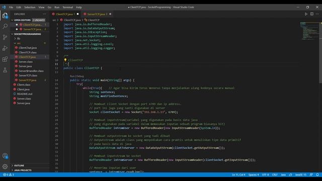Viewport: 322px width, 181px height.
Task: Open the Source Control view
Action: [x=5, y=37]
